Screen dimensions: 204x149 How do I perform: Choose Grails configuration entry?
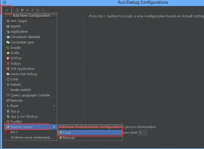(x=31, y=53)
